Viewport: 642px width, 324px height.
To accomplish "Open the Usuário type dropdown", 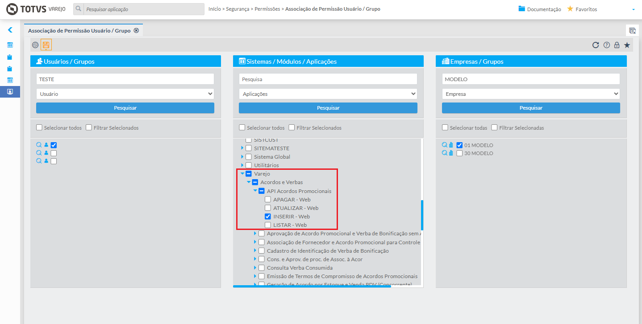I will pos(125,94).
